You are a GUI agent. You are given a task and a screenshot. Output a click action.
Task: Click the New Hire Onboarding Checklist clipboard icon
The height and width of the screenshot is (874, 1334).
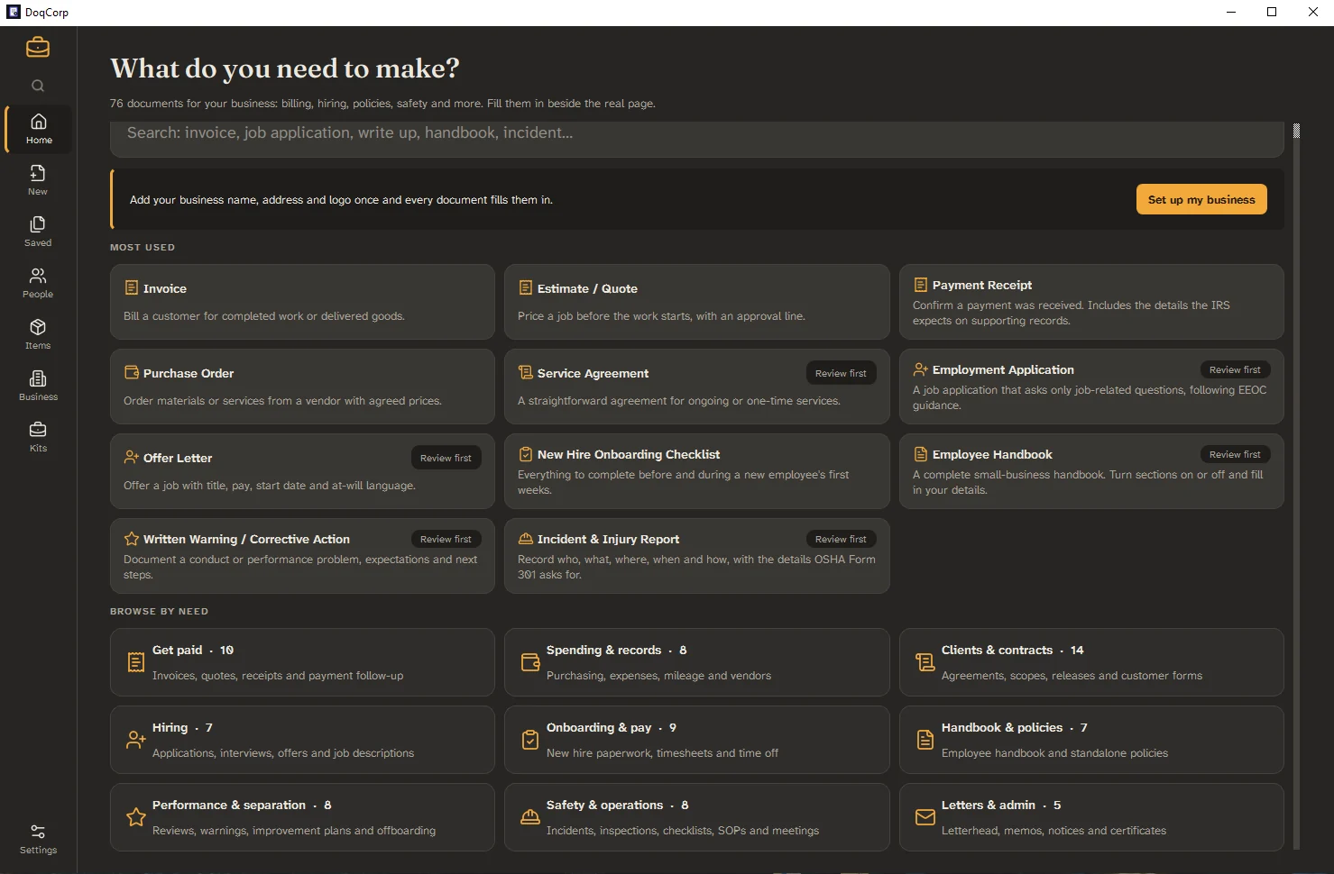tap(526, 454)
